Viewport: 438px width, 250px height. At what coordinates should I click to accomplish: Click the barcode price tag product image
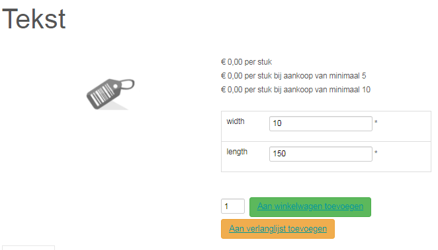[x=110, y=94]
